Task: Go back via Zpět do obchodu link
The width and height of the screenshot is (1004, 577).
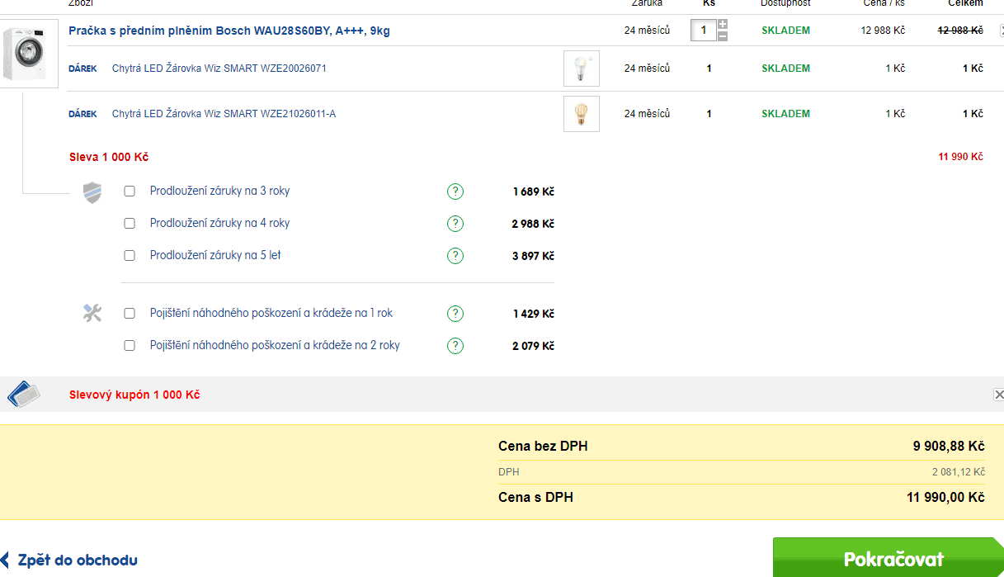Action: [x=69, y=560]
